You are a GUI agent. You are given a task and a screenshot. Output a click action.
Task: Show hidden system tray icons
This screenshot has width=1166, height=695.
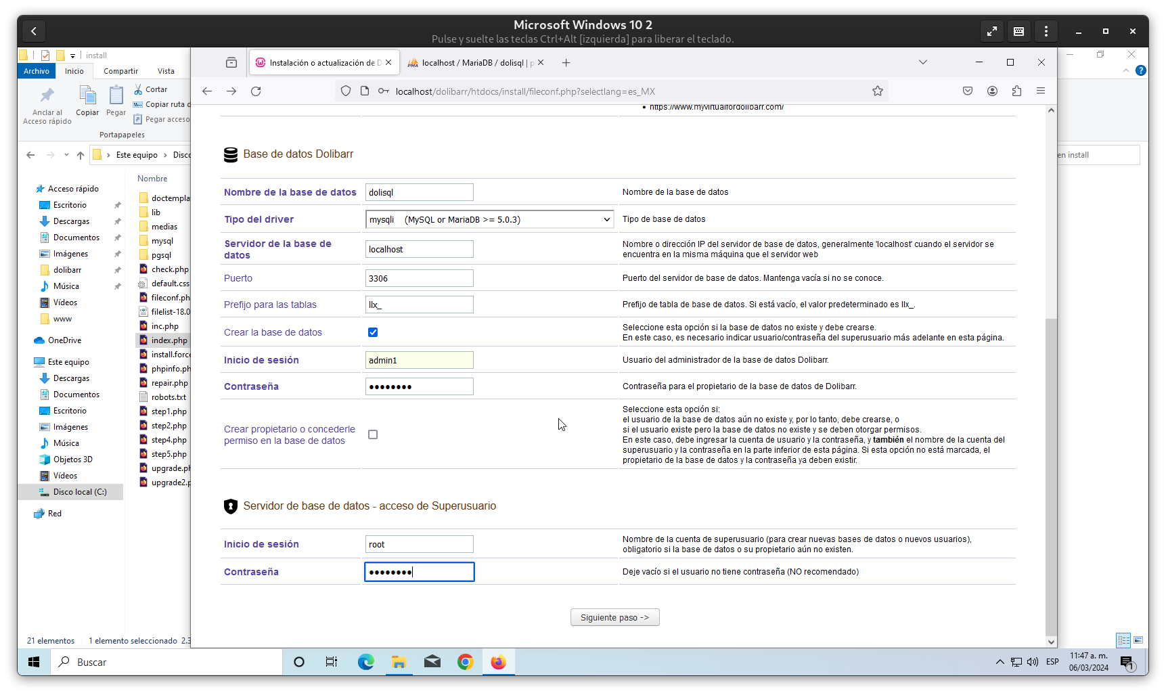(1000, 662)
